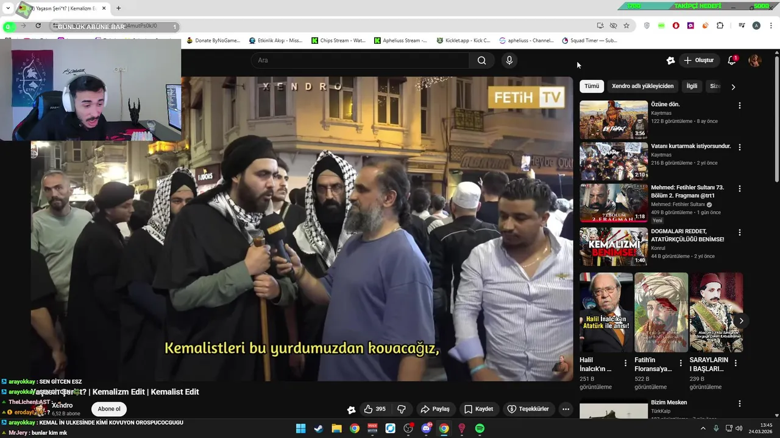The width and height of the screenshot is (780, 438).
Task: Open Voicemeeter from taskbar
Action: (x=372, y=428)
